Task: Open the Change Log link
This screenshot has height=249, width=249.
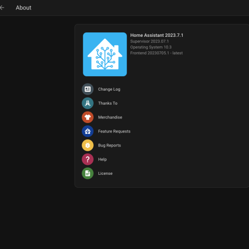Action: (x=109, y=89)
